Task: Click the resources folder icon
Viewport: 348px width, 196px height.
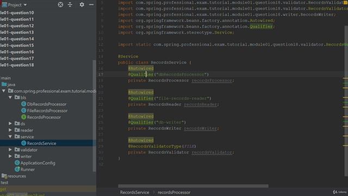Action: click(x=4, y=176)
